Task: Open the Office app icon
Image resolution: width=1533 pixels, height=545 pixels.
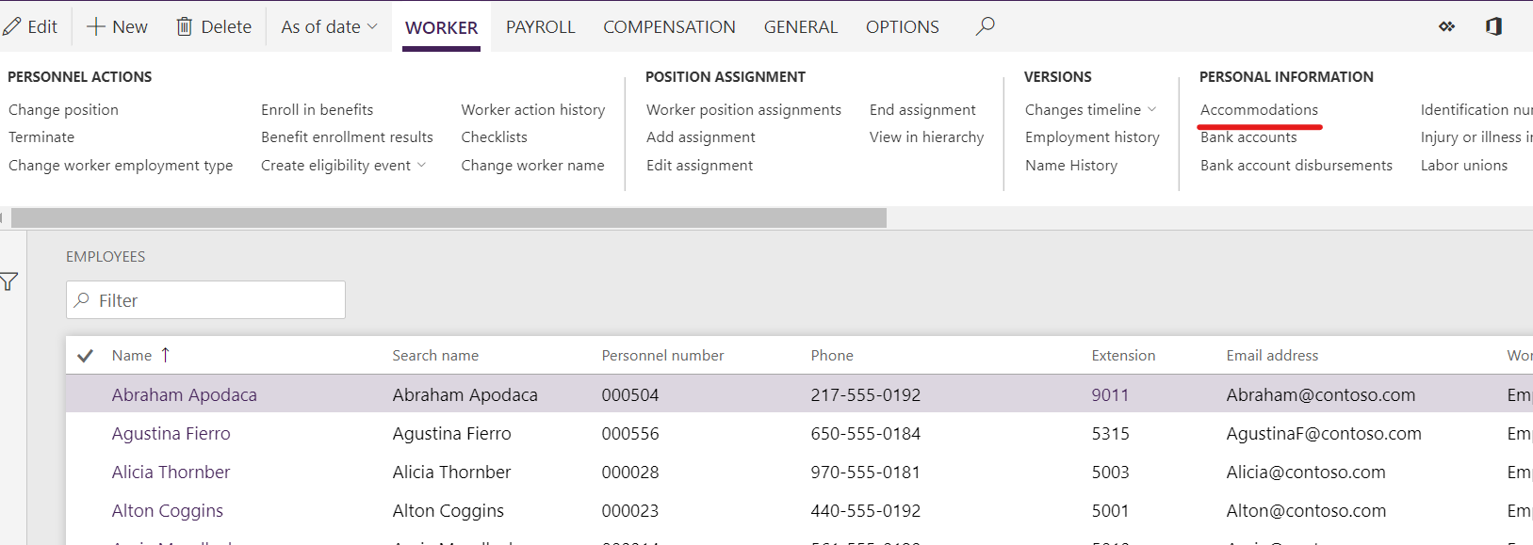Action: (x=1493, y=26)
